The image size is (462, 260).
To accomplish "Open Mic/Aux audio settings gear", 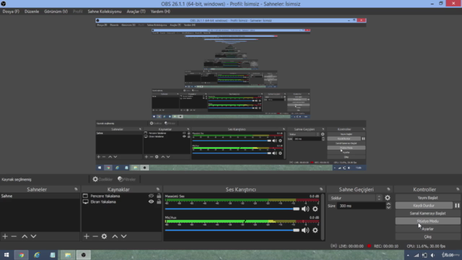I will pyautogui.click(x=315, y=230).
